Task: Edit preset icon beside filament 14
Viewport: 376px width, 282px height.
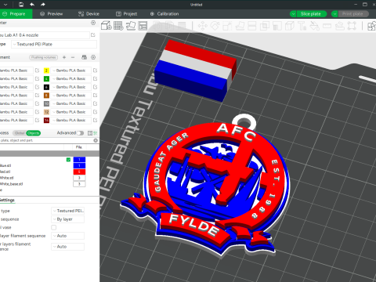Action: tap(95, 120)
